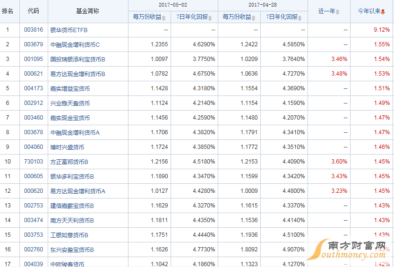Screen dimensions: 394x267
Task: Open fund 中融现金增利货币C
Action: pyautogui.click(x=75, y=44)
